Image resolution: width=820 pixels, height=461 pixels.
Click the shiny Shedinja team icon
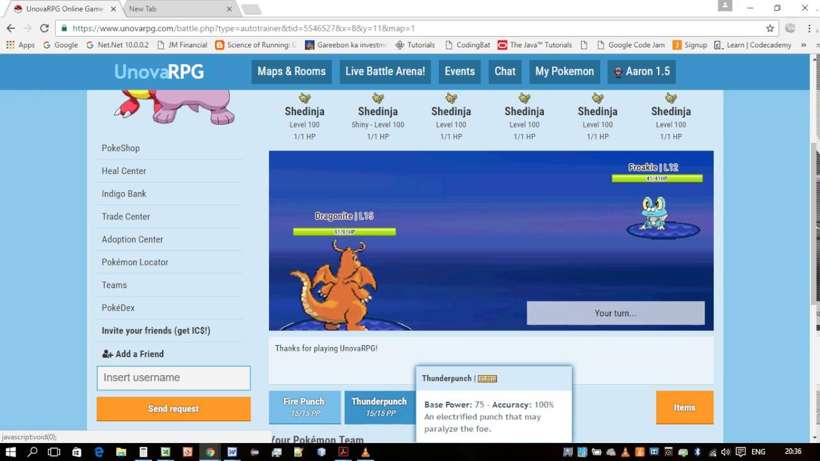[378, 98]
